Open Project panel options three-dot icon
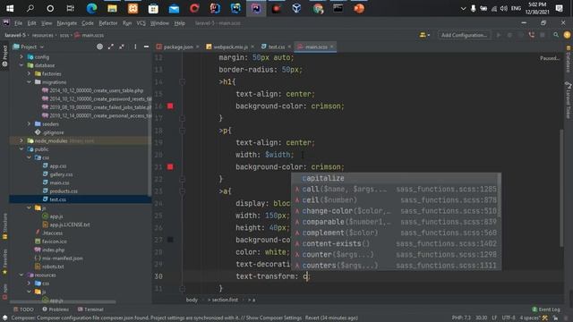This screenshot has height=322, width=573. click(135, 47)
